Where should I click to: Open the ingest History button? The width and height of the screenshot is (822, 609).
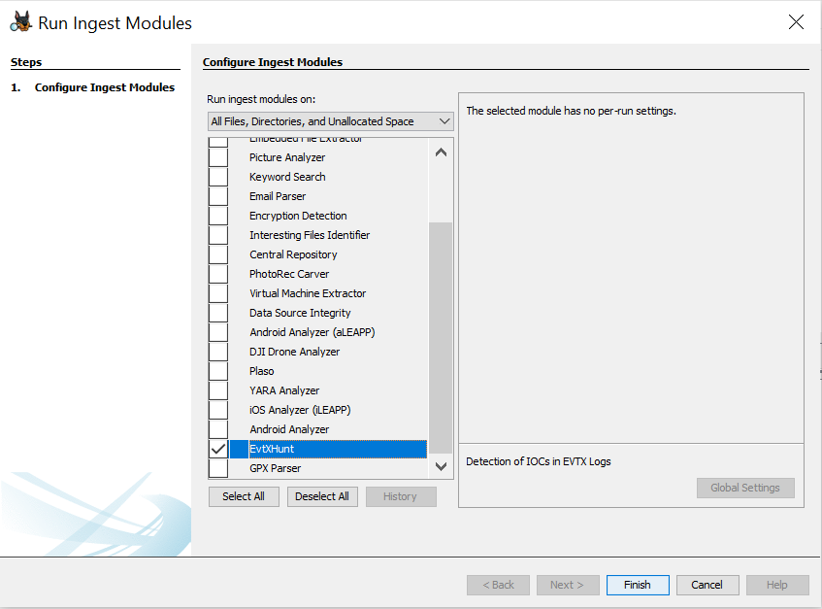[x=401, y=496]
